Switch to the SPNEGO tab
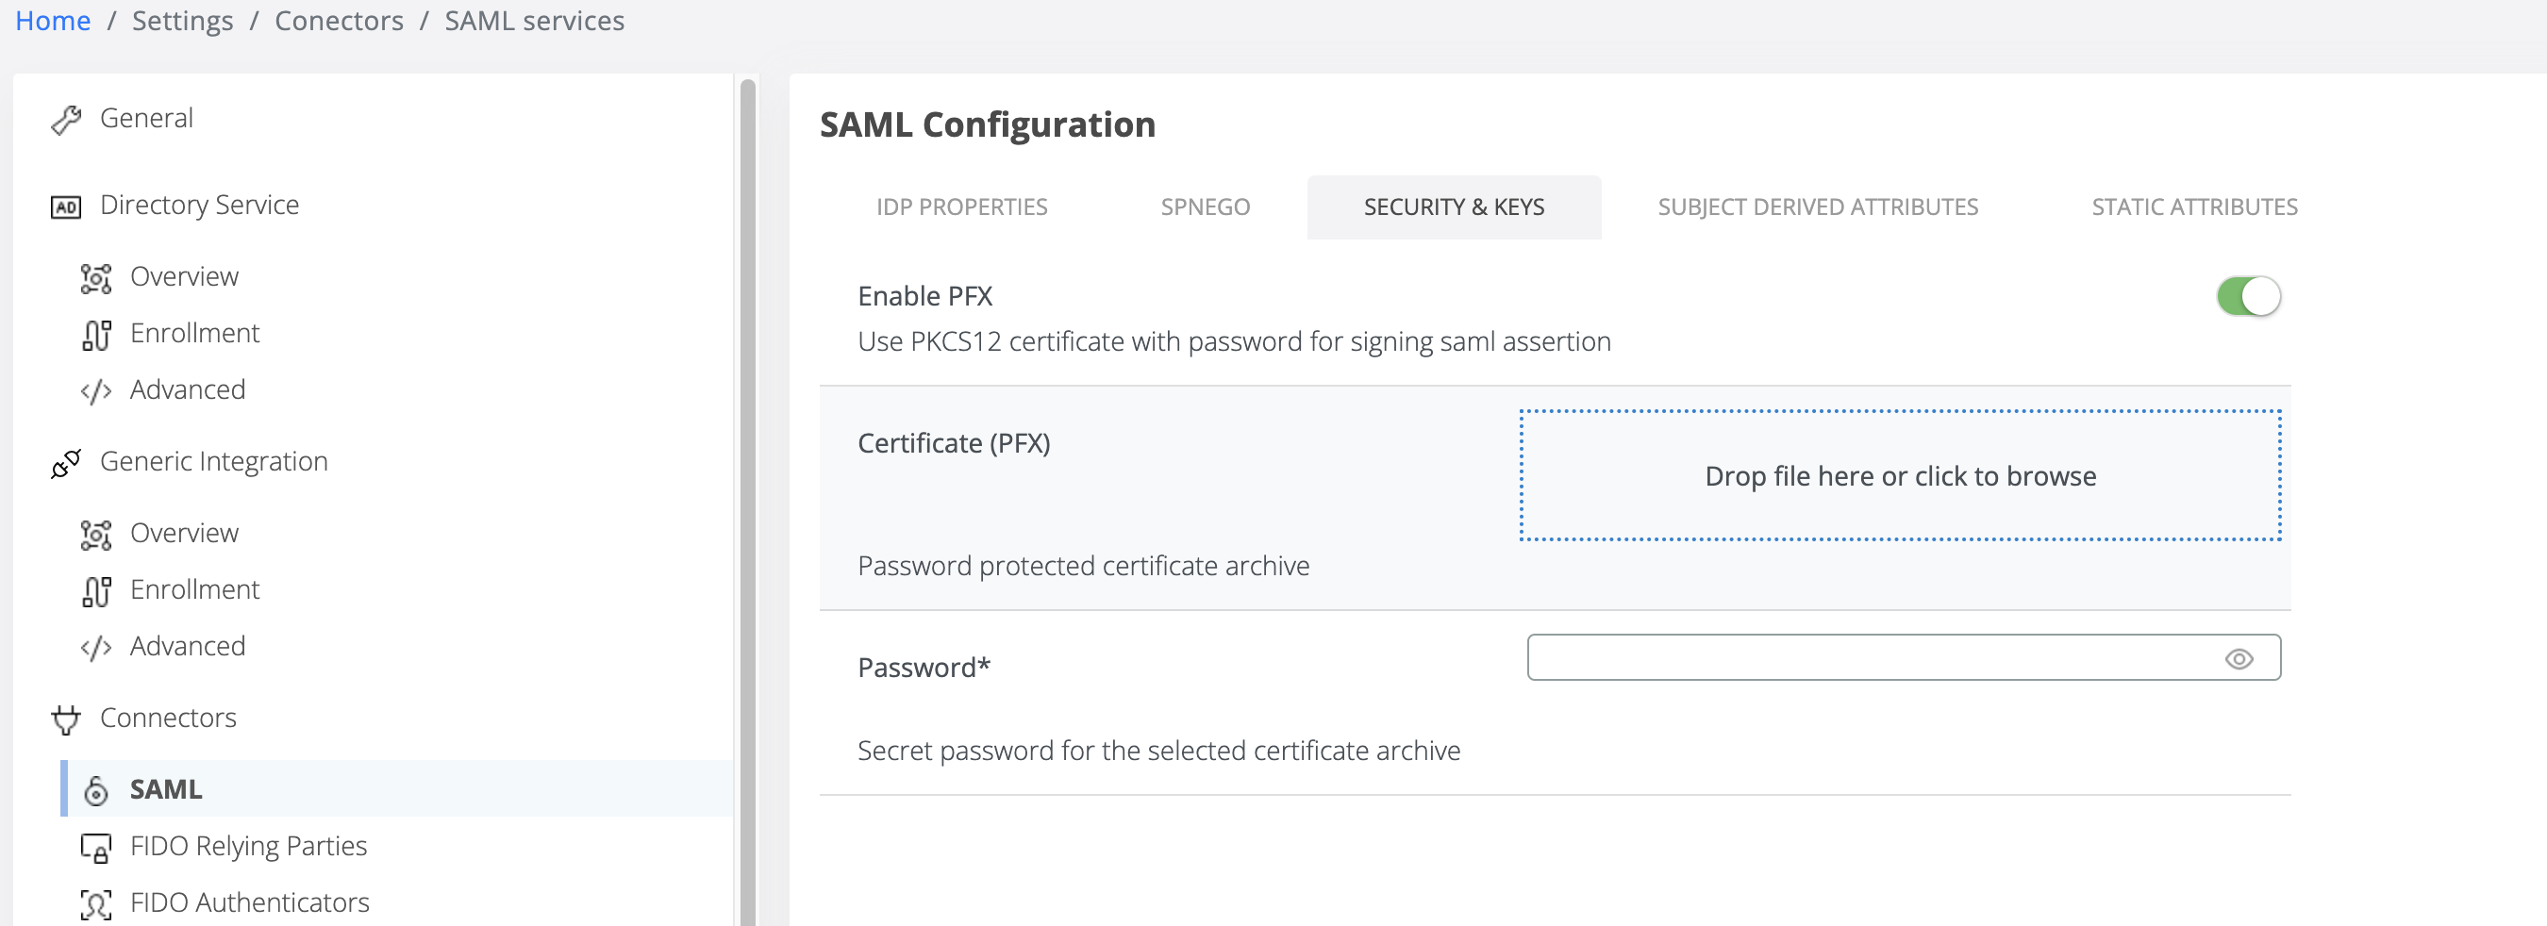This screenshot has height=926, width=2547. (1206, 207)
